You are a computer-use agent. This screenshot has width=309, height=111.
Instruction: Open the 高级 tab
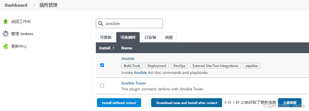169,37
